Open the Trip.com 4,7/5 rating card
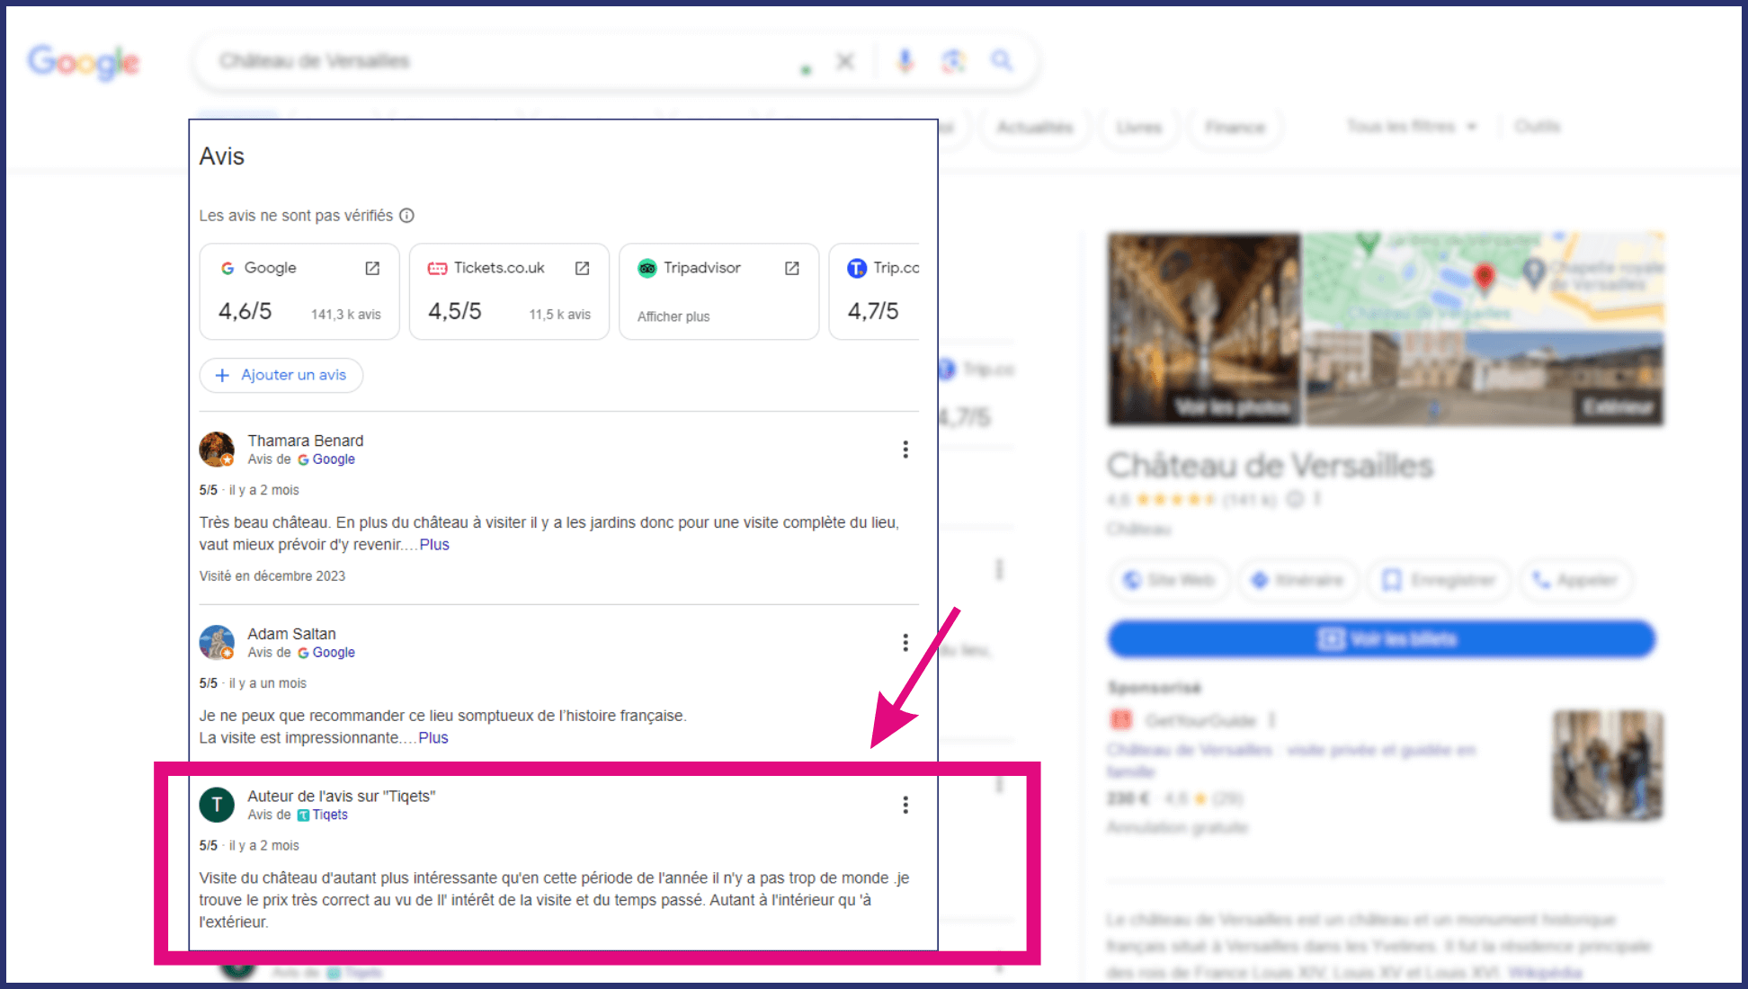Image resolution: width=1748 pixels, height=989 pixels. tap(875, 291)
